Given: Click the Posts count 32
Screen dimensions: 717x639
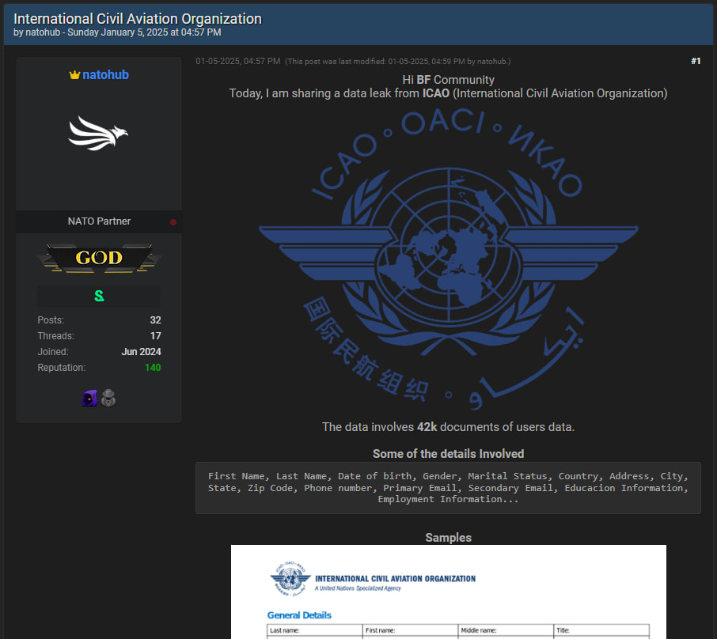Looking at the screenshot, I should 155,320.
